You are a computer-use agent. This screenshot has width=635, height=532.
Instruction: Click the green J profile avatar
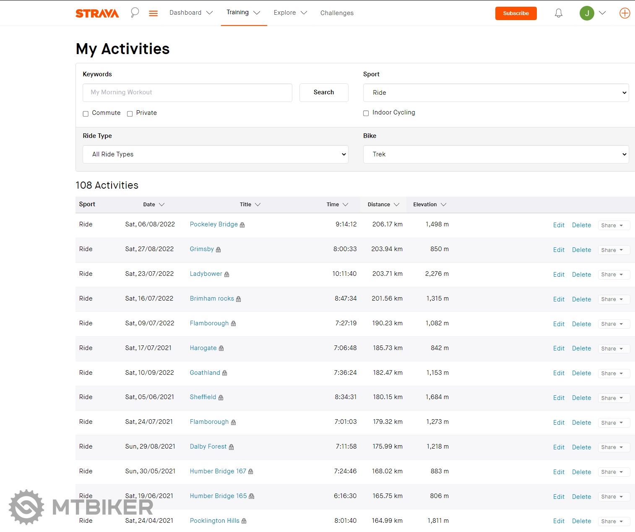[587, 13]
